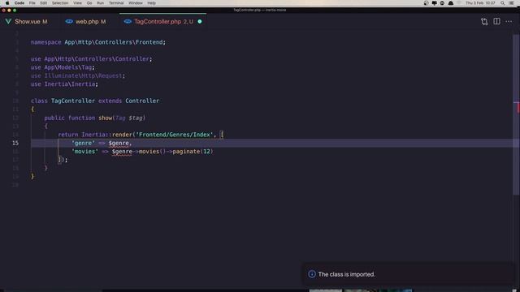The width and height of the screenshot is (520, 292).
Task: Click the namespace App\Http\Controllers\Frontend line
Action: tap(98, 42)
